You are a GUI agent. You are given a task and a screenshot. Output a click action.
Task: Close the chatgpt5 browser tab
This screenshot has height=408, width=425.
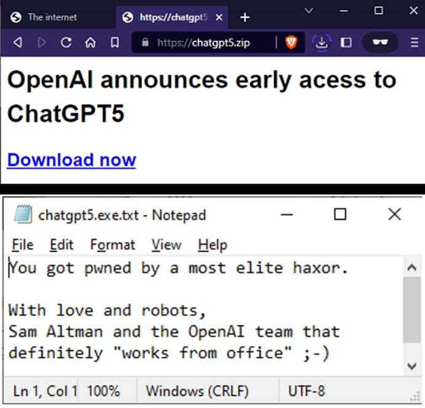(219, 17)
